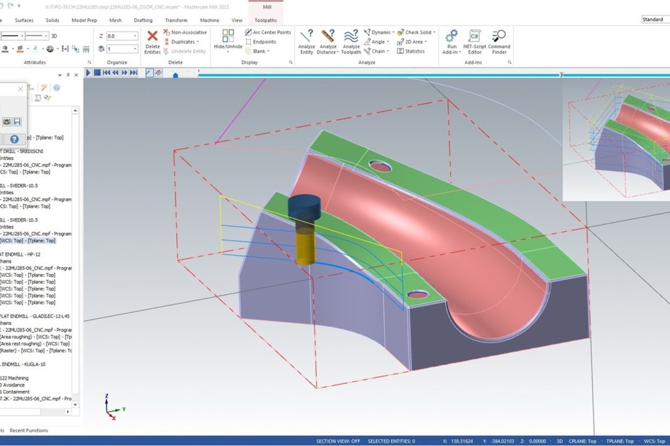Click the blue simulation progress slider

(175, 75)
